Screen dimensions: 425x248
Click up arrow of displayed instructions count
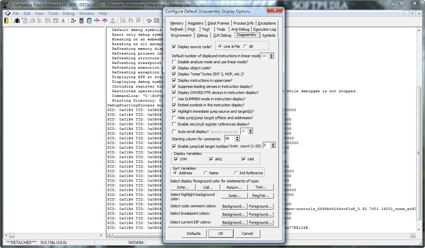271,55
